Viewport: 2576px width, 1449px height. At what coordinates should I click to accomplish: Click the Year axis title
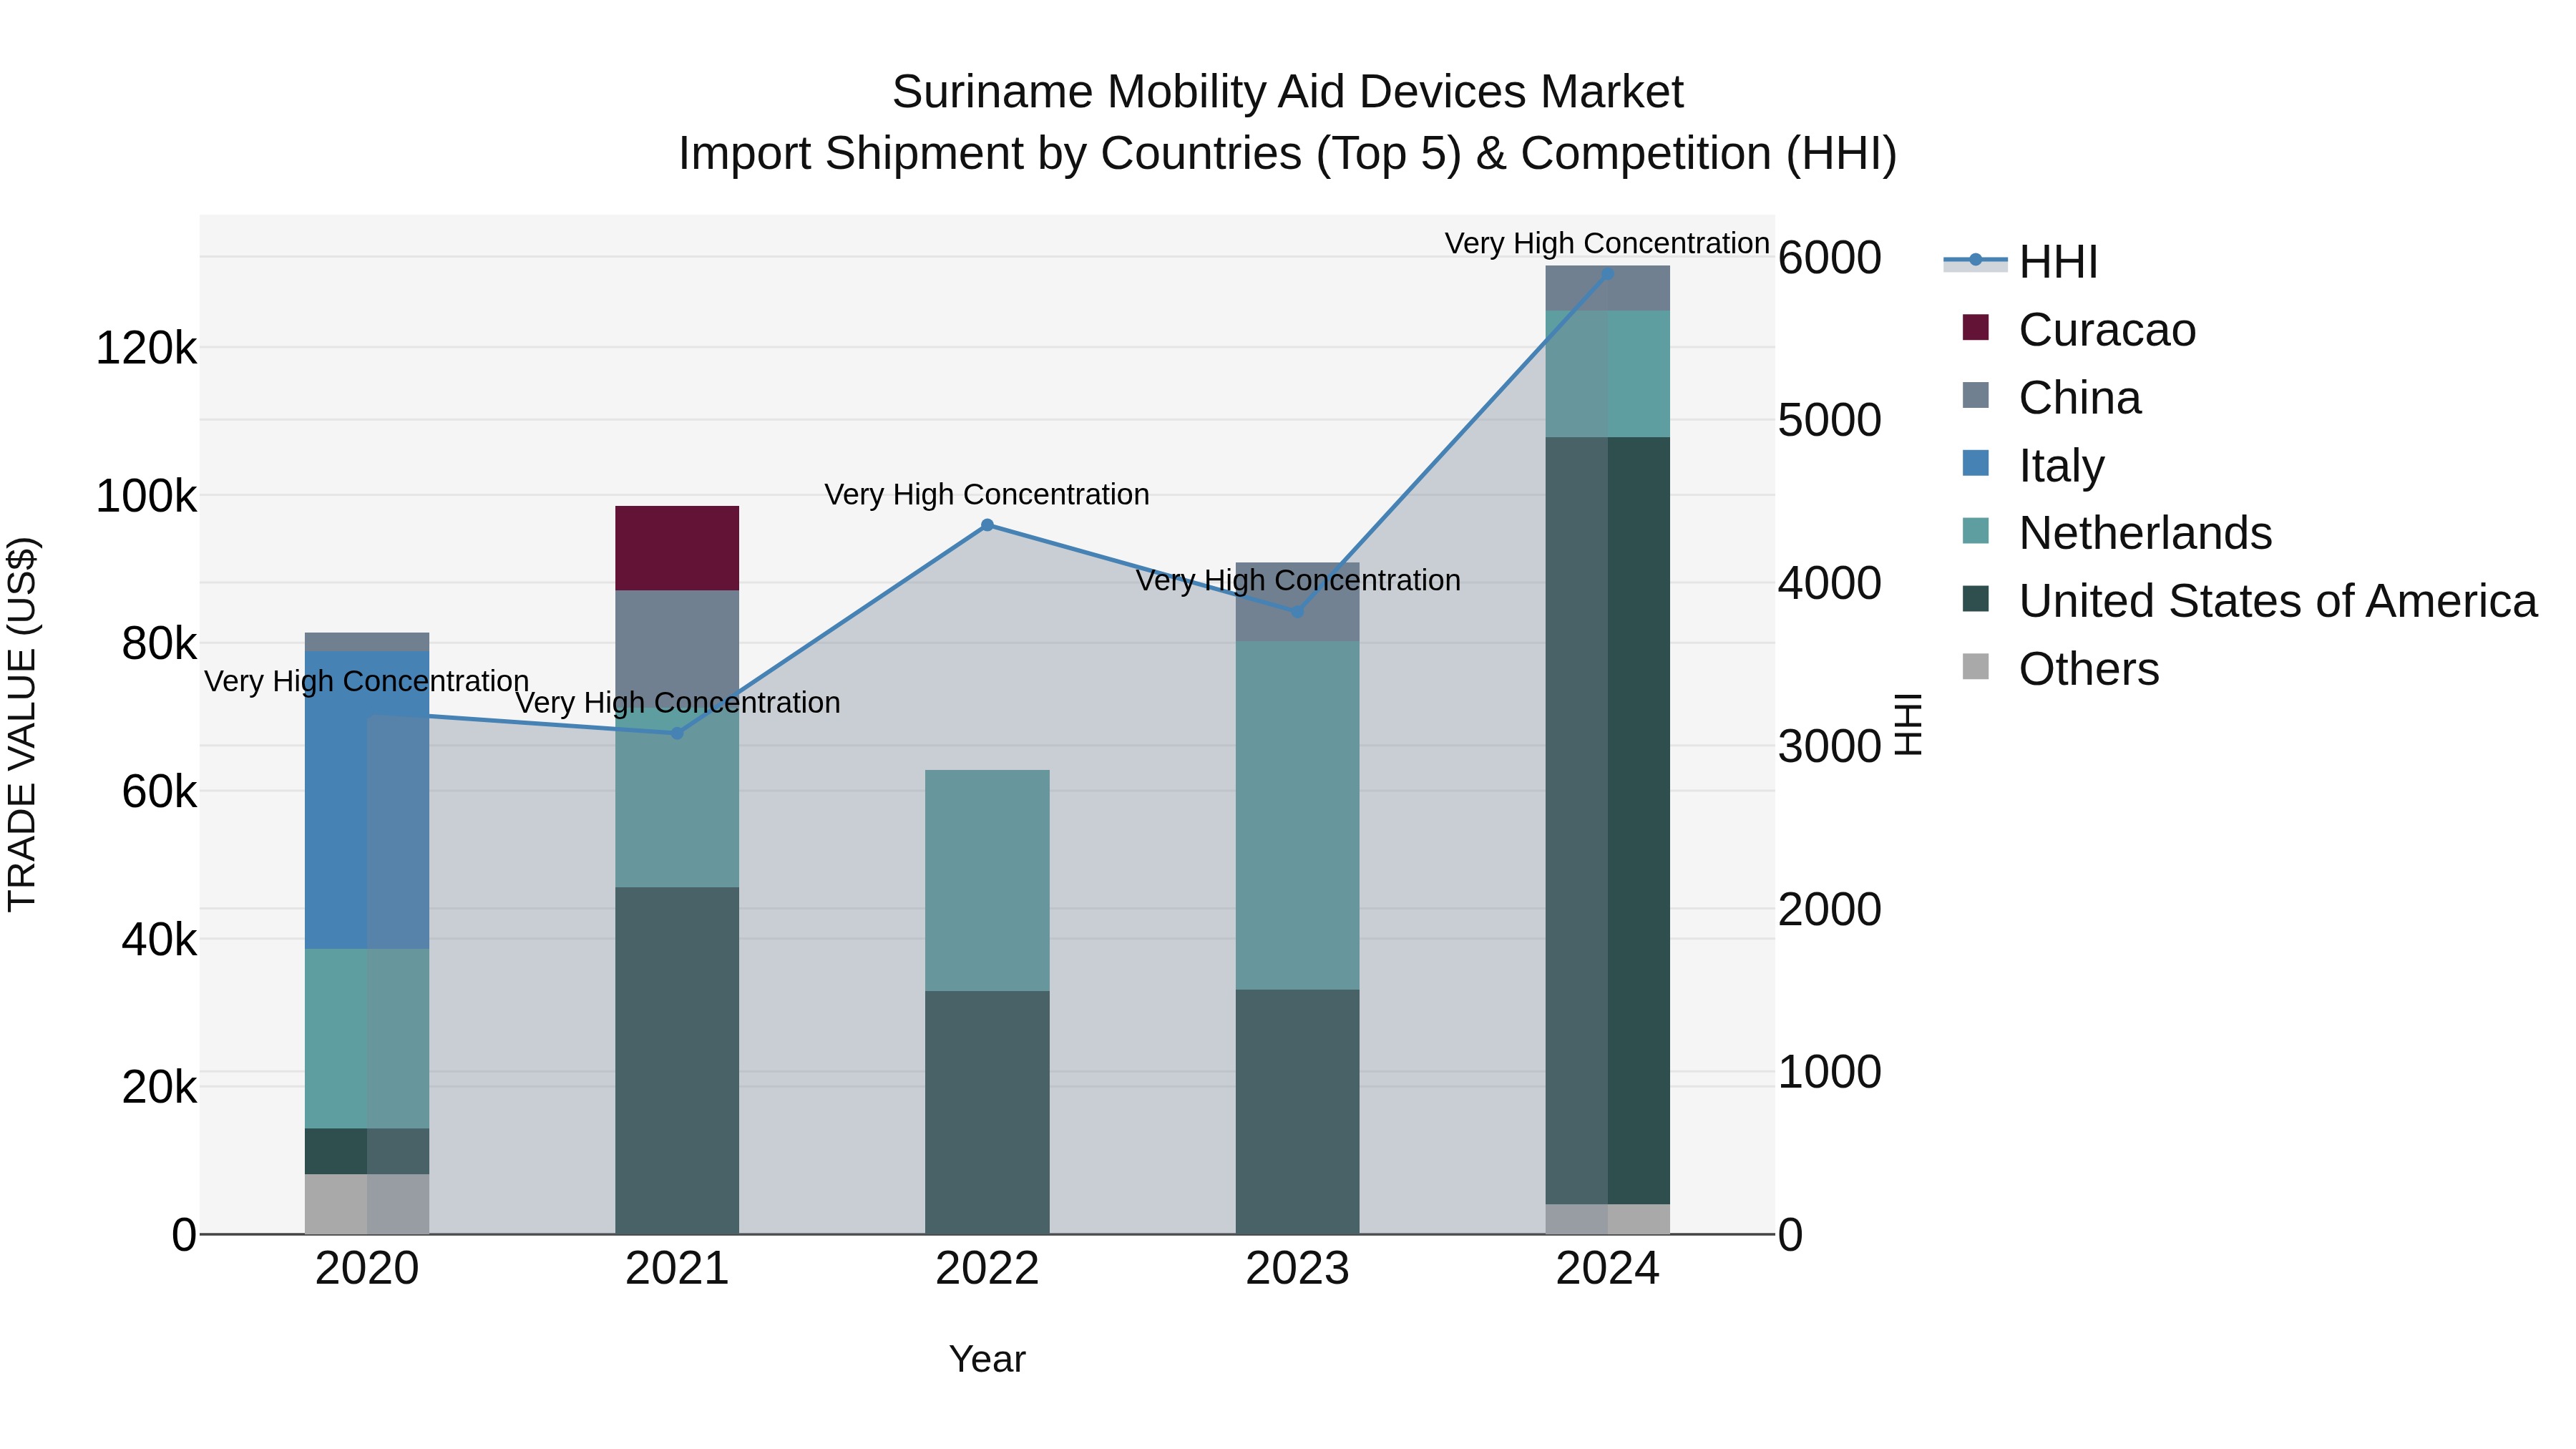987,1359
